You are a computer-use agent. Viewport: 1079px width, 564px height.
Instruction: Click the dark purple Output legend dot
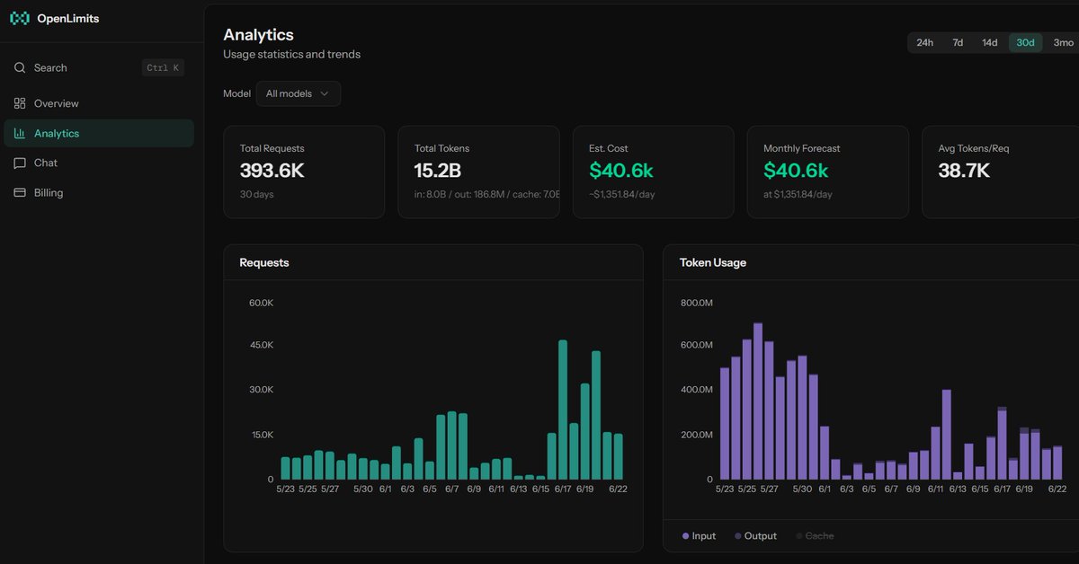pyautogui.click(x=738, y=536)
